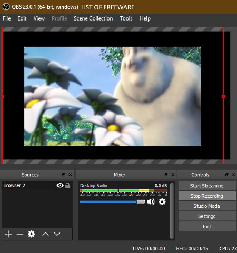Open the Profile menu

(60, 18)
